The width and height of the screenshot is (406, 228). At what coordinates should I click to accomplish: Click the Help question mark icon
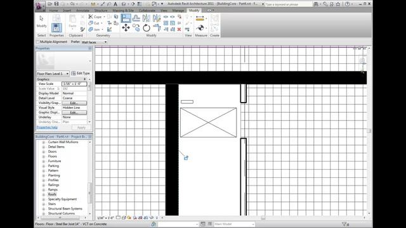348,4
